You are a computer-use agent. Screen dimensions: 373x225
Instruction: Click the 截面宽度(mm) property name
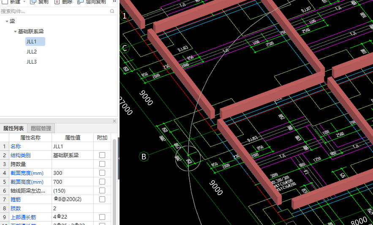point(30,173)
